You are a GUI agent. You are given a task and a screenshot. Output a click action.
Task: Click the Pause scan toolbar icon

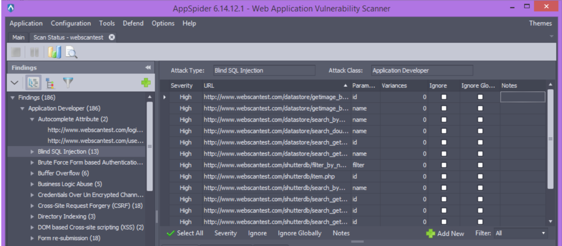click(x=34, y=52)
